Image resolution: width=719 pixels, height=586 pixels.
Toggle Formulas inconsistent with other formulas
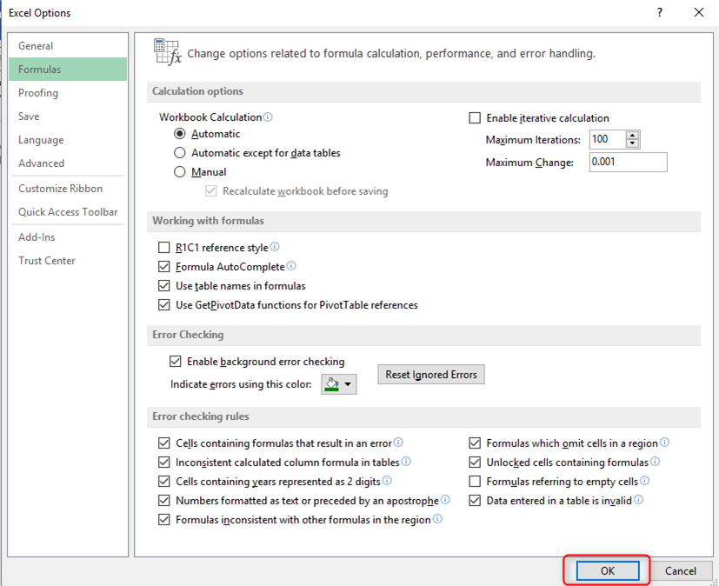(163, 520)
